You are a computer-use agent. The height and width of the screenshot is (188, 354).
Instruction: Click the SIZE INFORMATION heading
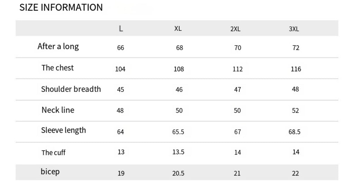[61, 8]
